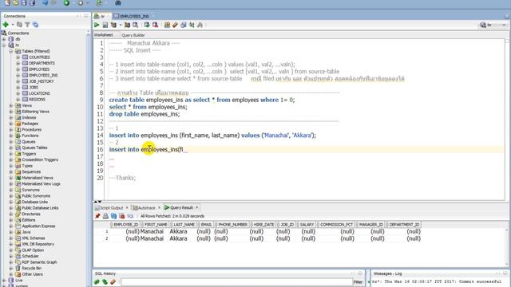511x287 pixels.
Task: Click line 14 insert statement in editor
Action: 212,136
